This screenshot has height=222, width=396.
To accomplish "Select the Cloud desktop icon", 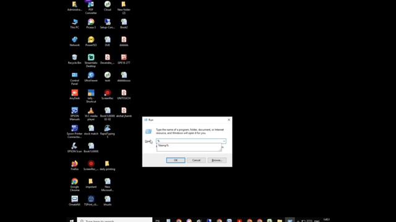I will [107, 6].
